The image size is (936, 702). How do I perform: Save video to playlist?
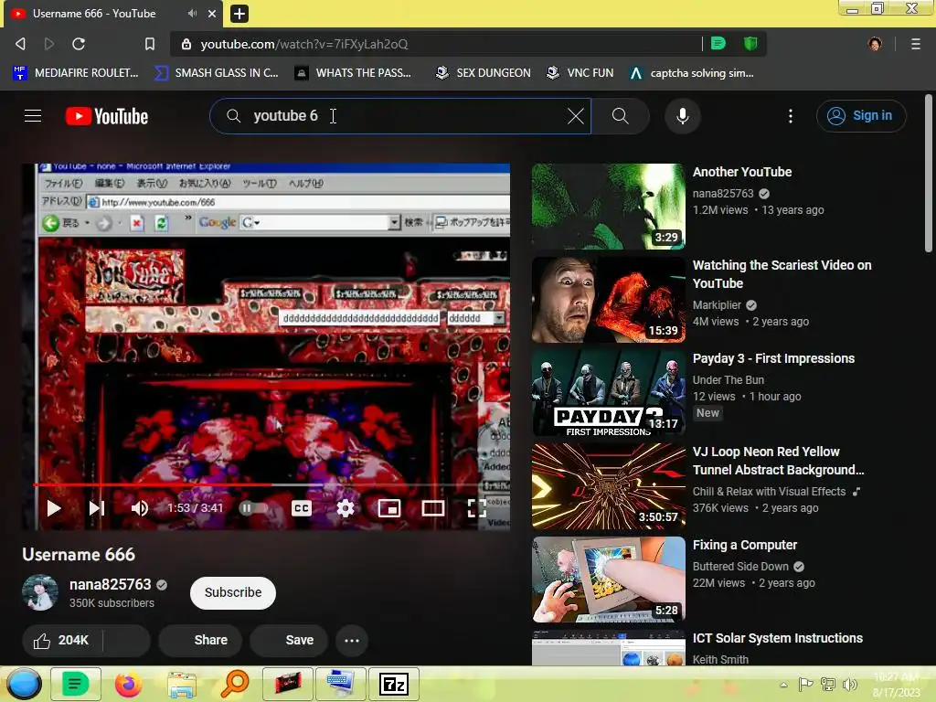(x=289, y=640)
